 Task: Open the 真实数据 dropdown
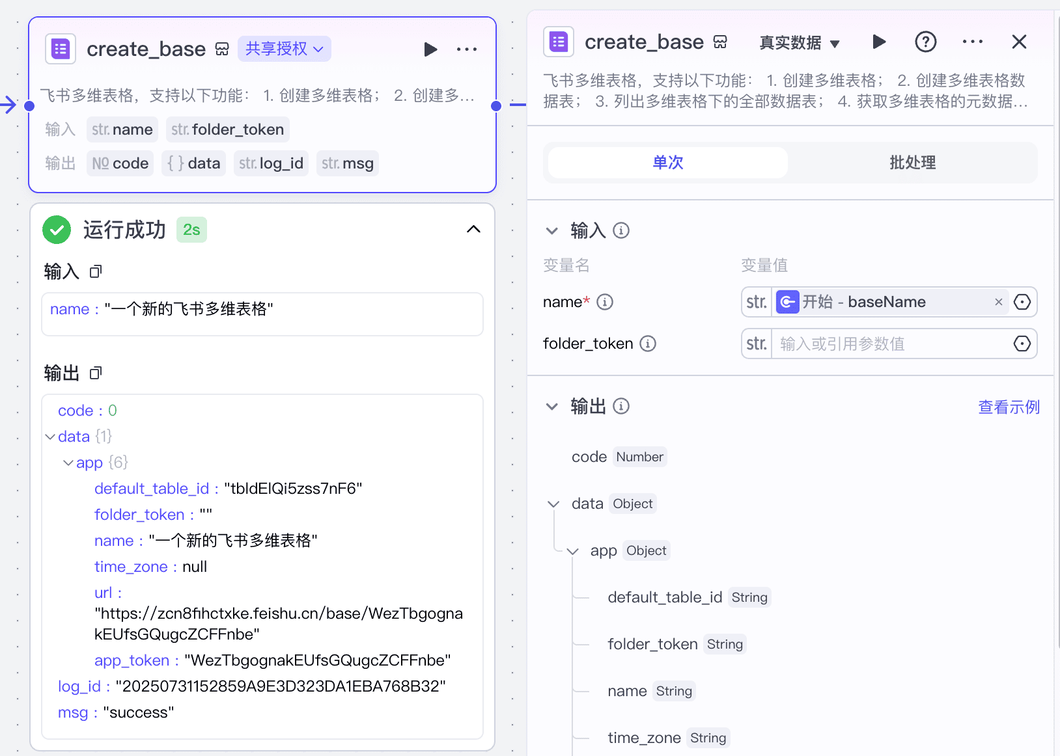(800, 42)
